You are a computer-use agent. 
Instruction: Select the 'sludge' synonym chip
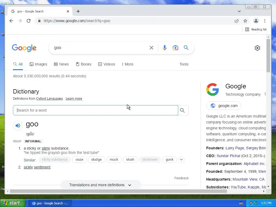click(x=96, y=160)
